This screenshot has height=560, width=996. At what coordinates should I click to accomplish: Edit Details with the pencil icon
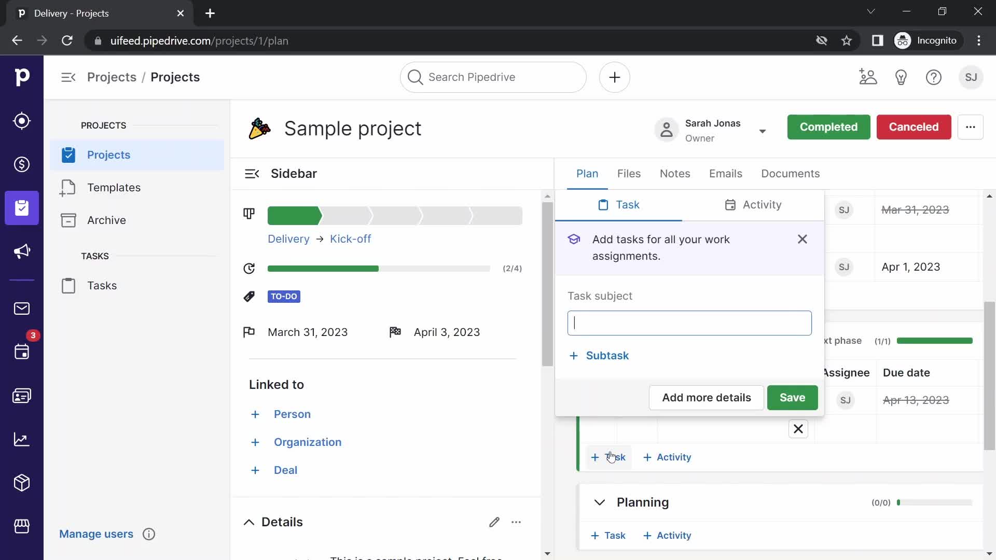[494, 522]
